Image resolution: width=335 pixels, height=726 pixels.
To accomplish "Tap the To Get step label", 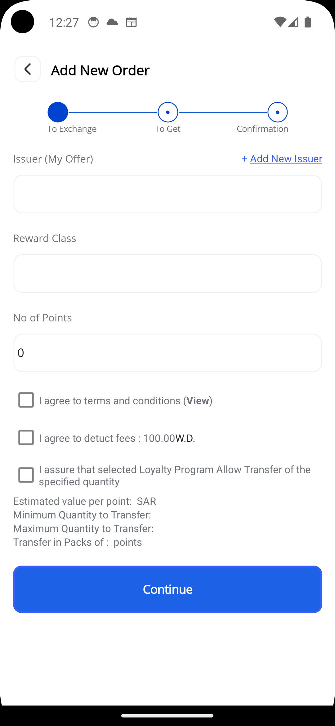I will [167, 129].
